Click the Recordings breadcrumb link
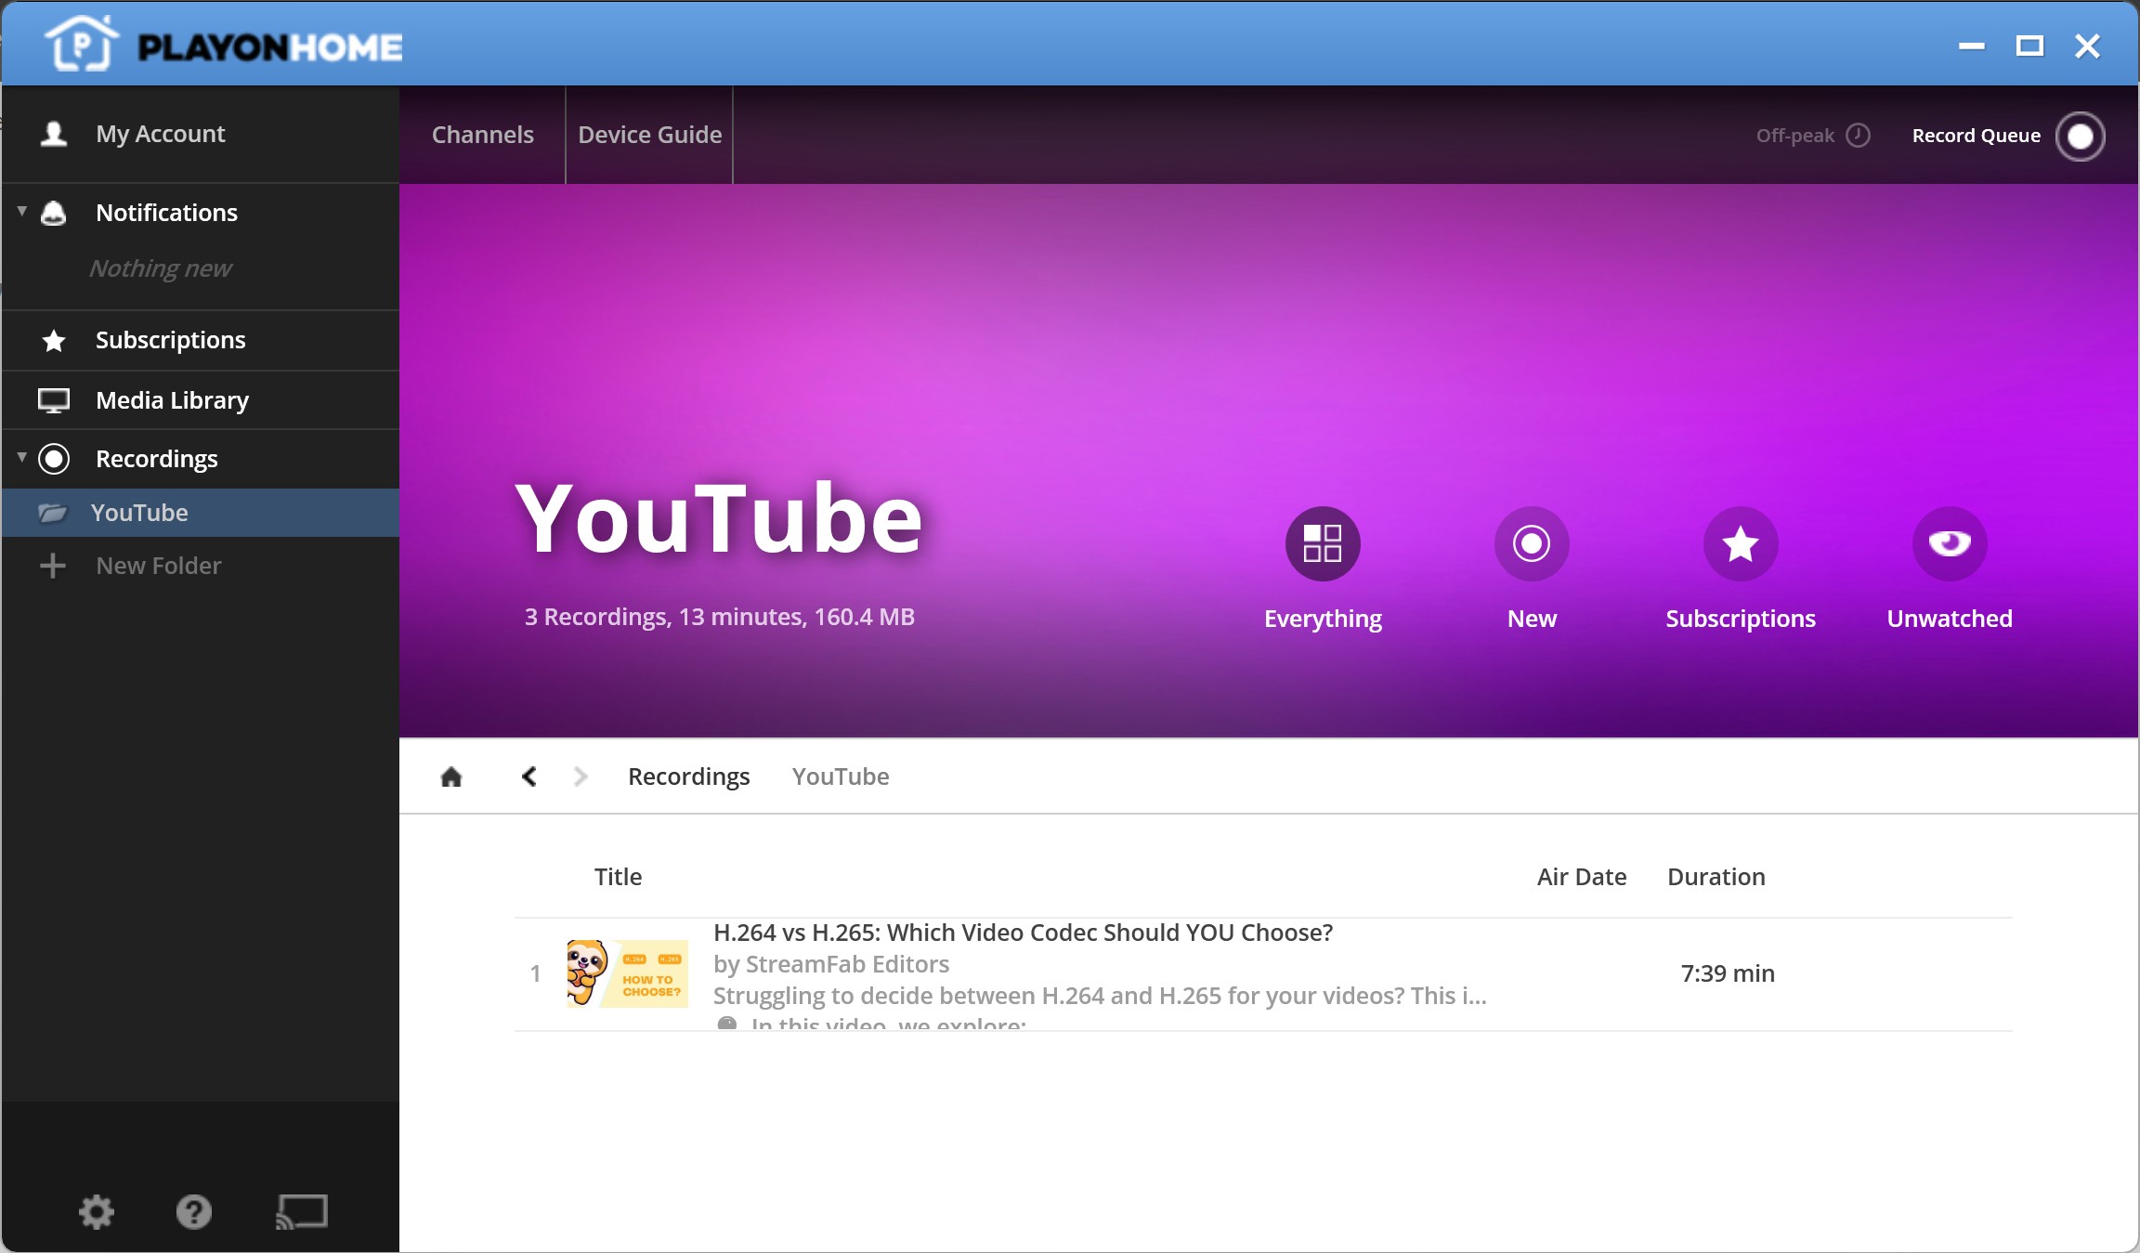 689,777
